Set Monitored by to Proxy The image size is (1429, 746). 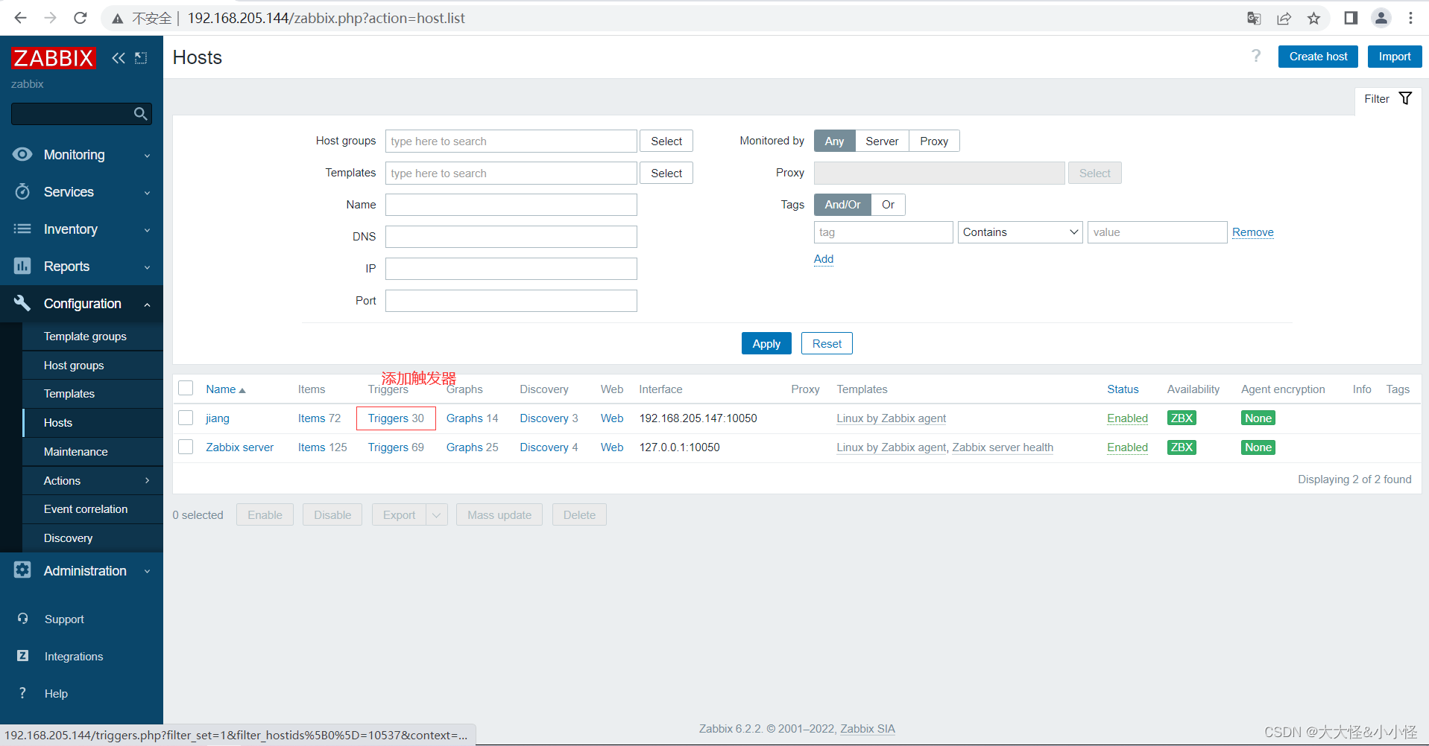pyautogui.click(x=934, y=141)
